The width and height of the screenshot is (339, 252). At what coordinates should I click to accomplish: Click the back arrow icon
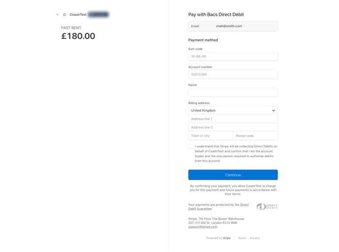click(x=58, y=15)
